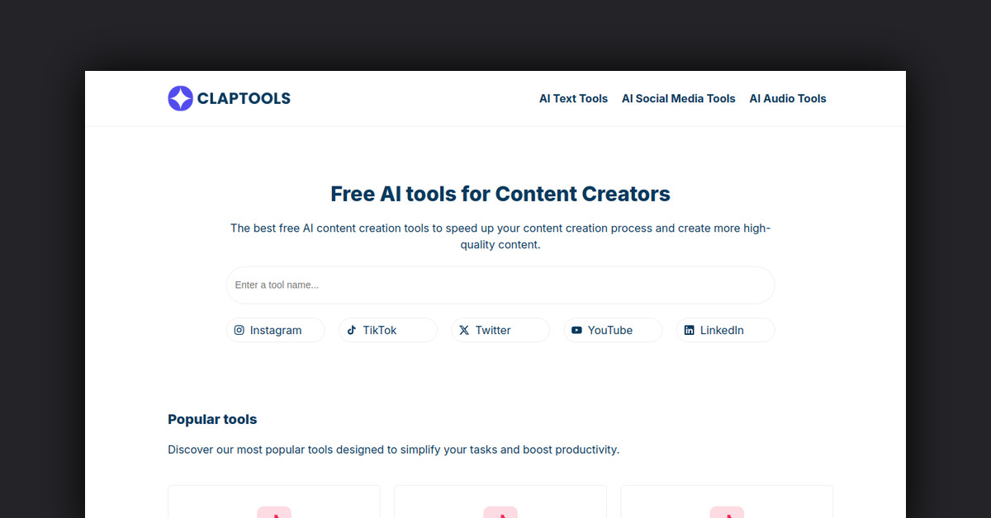Open the first Popular tools card
The height and width of the screenshot is (518, 991).
pyautogui.click(x=273, y=502)
